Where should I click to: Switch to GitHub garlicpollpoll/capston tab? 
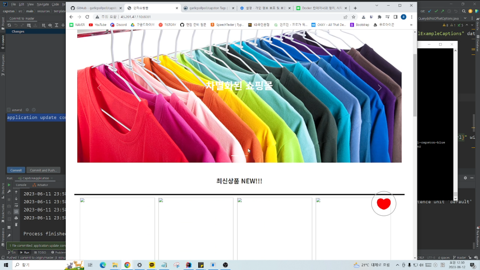pyautogui.click(x=96, y=8)
